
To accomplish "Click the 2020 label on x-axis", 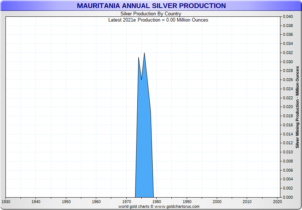I will 277,202.
